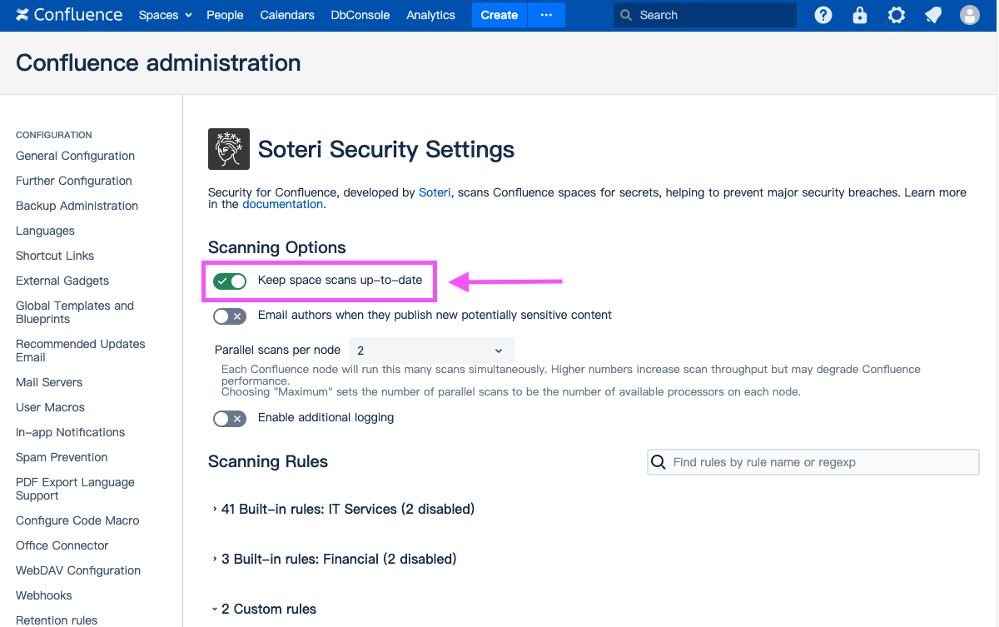Open the documentation link

[282, 204]
